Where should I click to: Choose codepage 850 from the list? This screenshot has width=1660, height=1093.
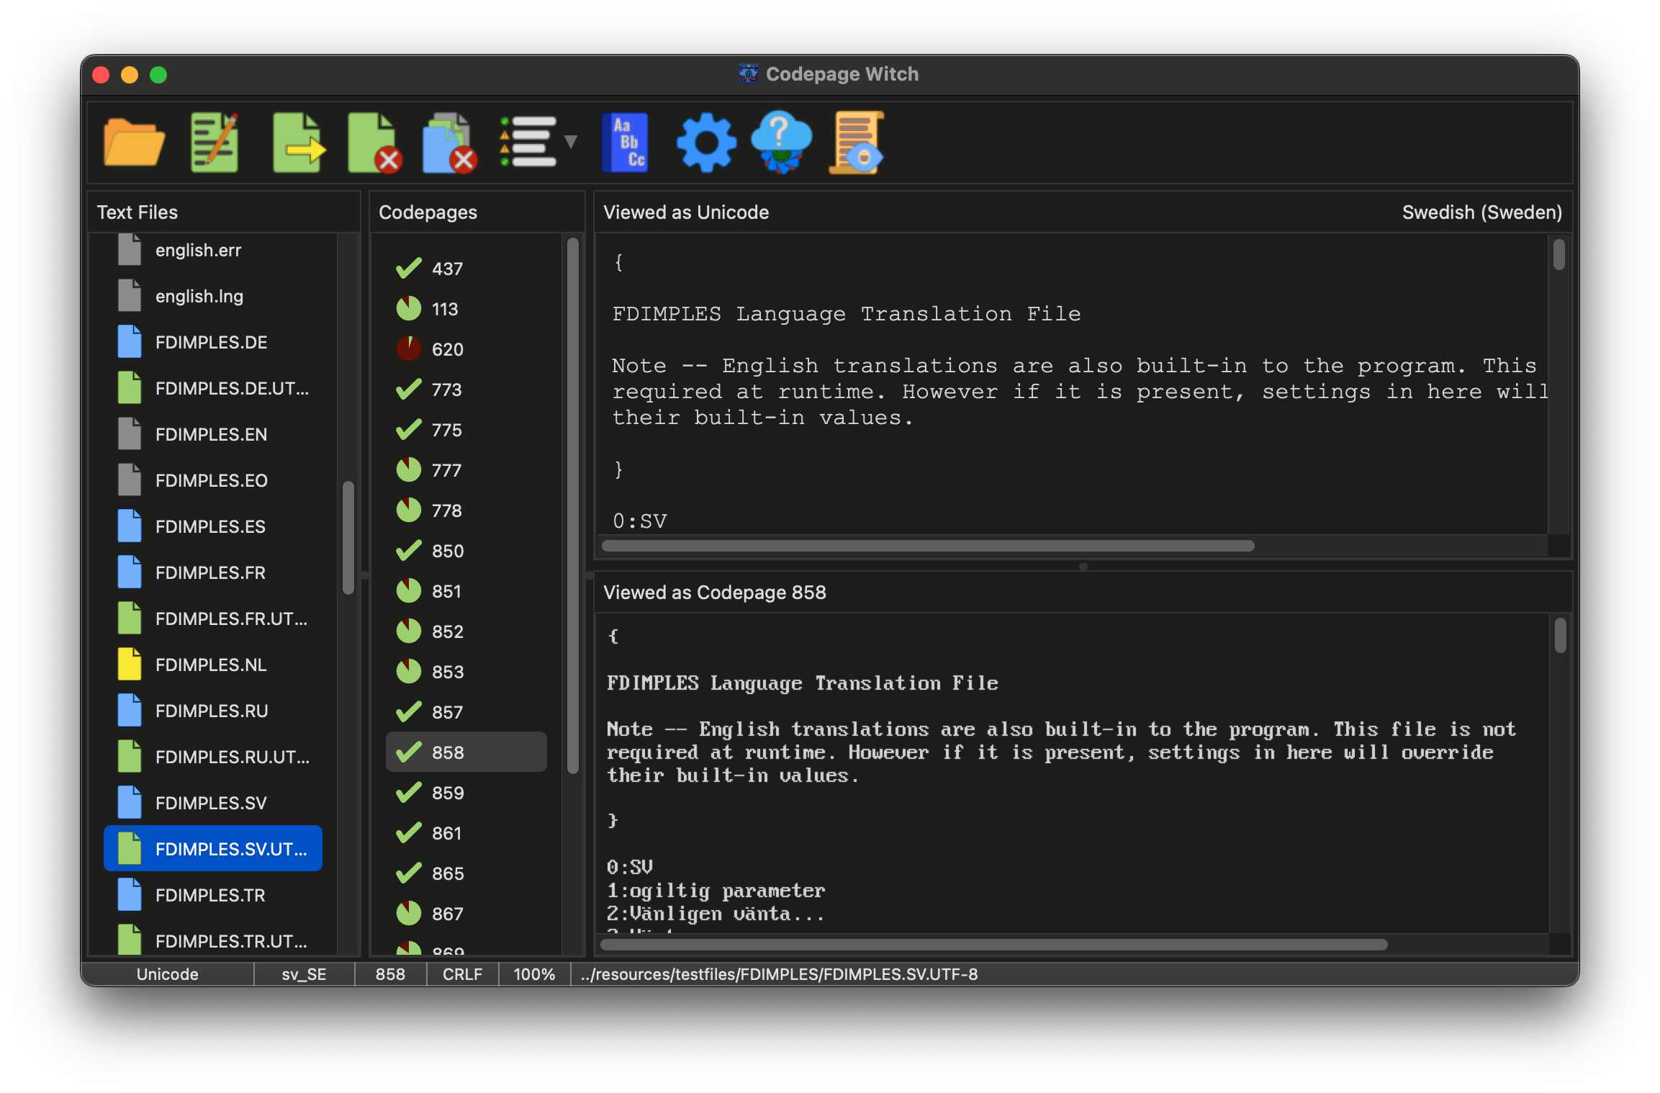(x=446, y=551)
